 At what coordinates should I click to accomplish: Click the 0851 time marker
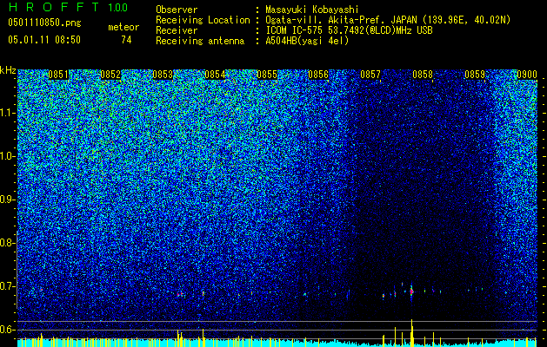point(58,75)
